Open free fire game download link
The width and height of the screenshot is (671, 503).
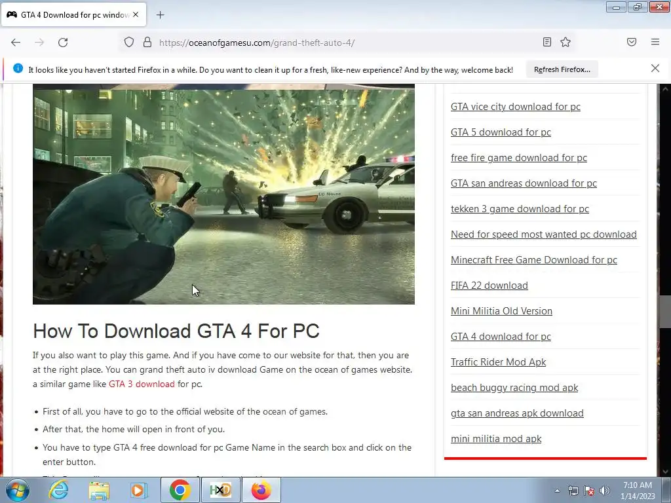tap(519, 158)
